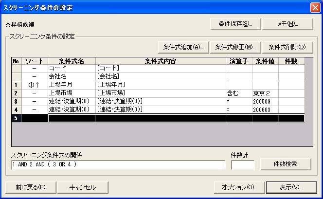
Task: Click the condition relation formula field
Action: pos(118,164)
